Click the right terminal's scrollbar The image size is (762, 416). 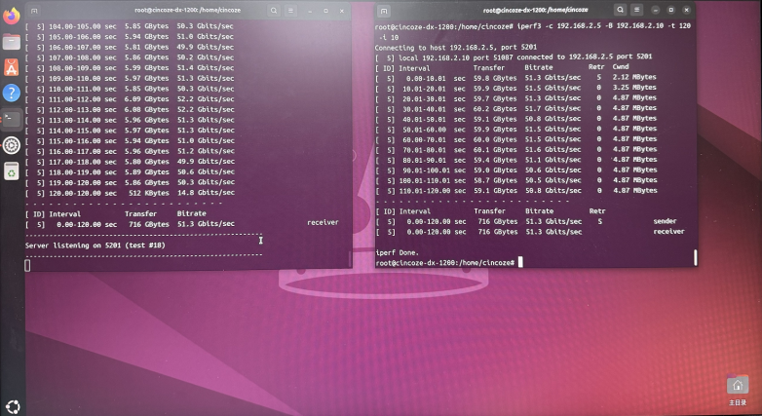tap(695, 257)
